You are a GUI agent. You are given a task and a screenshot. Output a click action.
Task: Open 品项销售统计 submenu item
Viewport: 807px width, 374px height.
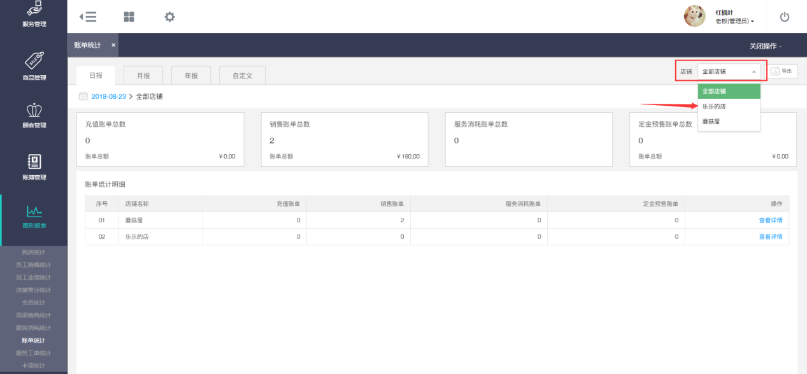34,315
